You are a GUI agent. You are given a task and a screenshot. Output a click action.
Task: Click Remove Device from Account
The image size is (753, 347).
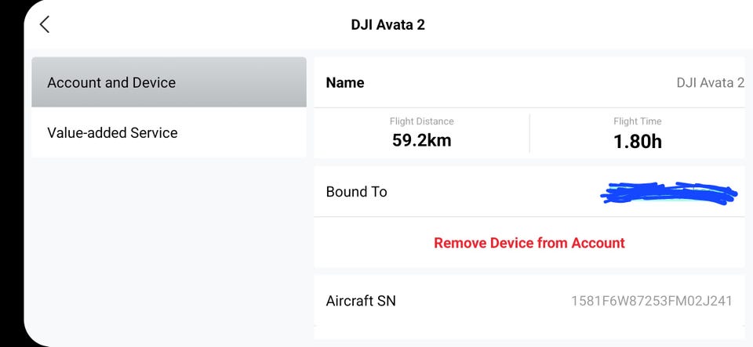pos(529,243)
